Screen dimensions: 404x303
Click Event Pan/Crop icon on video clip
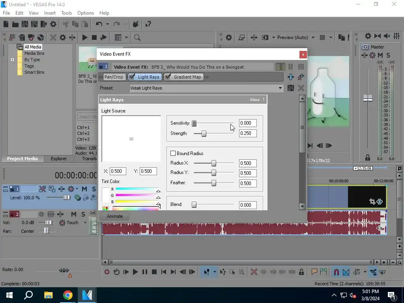click(x=372, y=202)
